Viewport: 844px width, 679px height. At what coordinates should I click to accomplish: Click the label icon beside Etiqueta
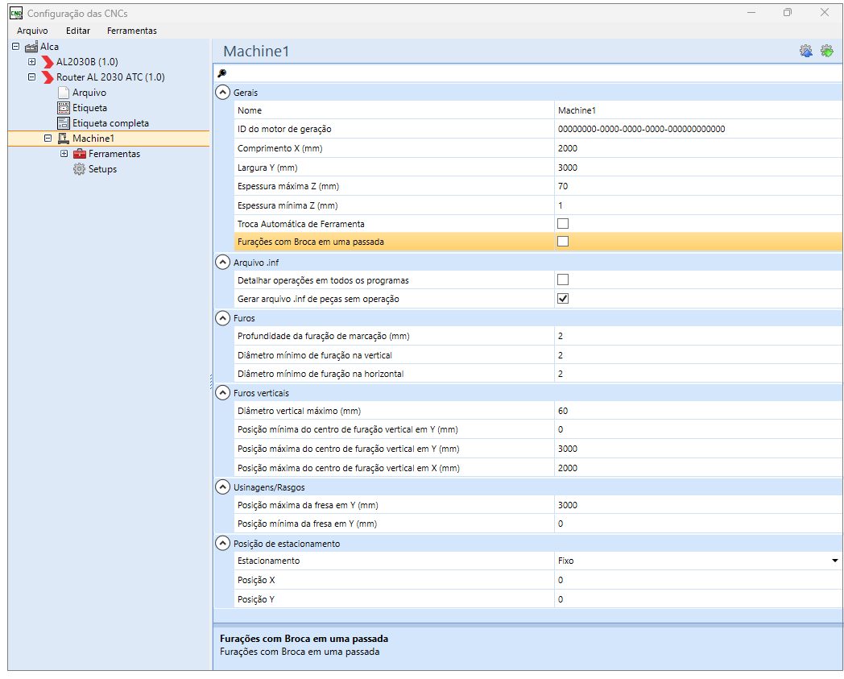point(64,108)
